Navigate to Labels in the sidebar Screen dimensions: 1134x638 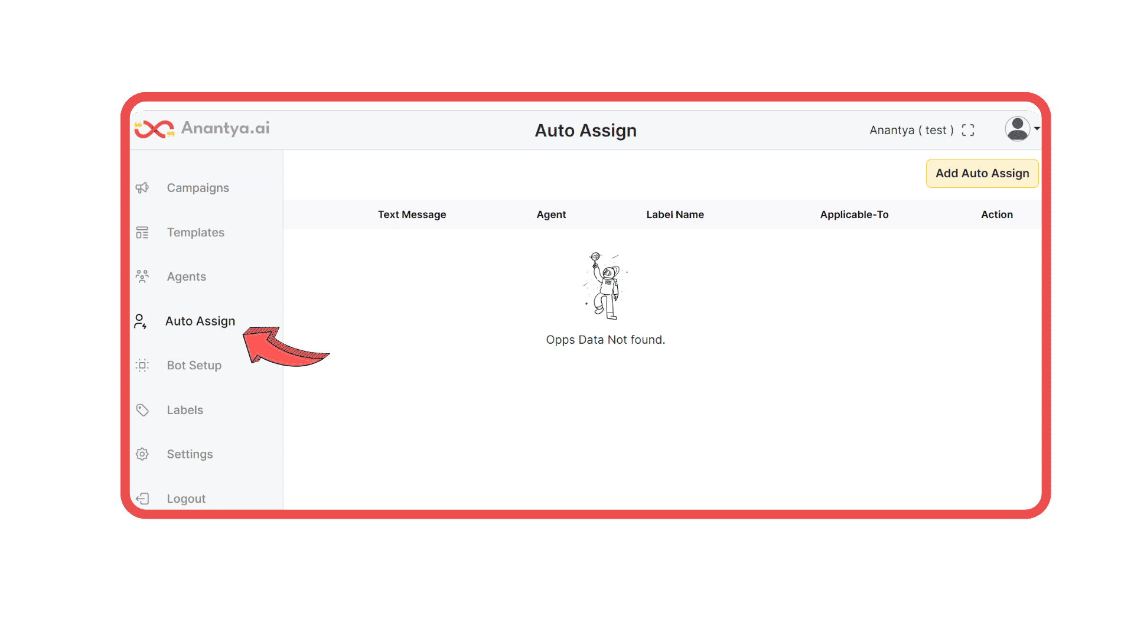click(x=185, y=410)
